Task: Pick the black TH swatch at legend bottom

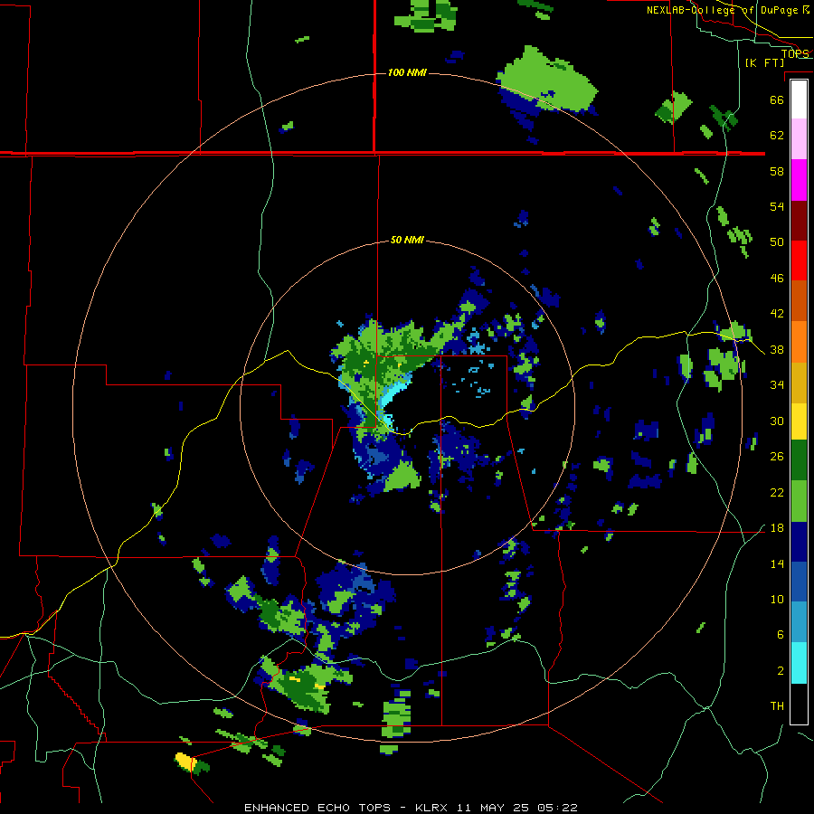Action: (x=799, y=704)
